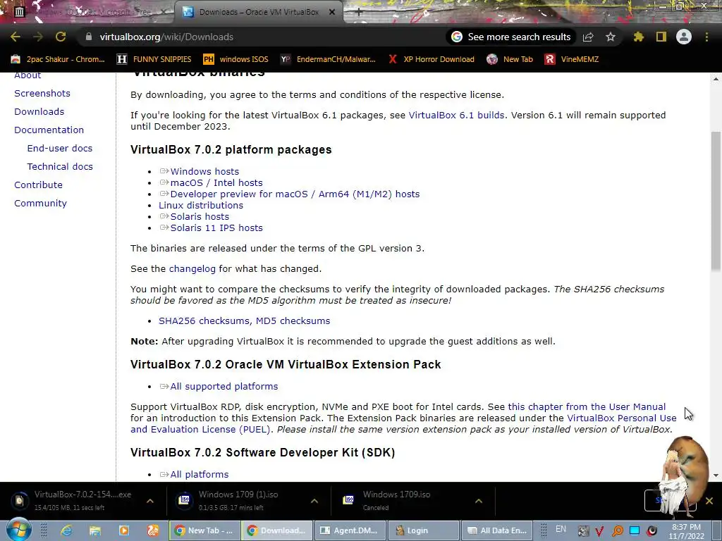Open Community in the sidebar
722x541 pixels.
[40, 204]
